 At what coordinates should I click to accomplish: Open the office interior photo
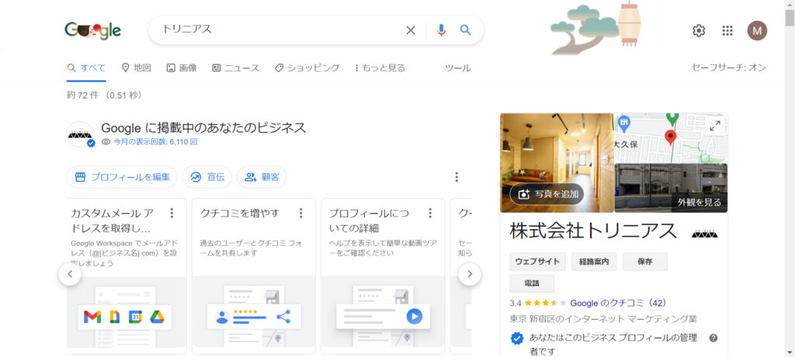[x=557, y=162]
